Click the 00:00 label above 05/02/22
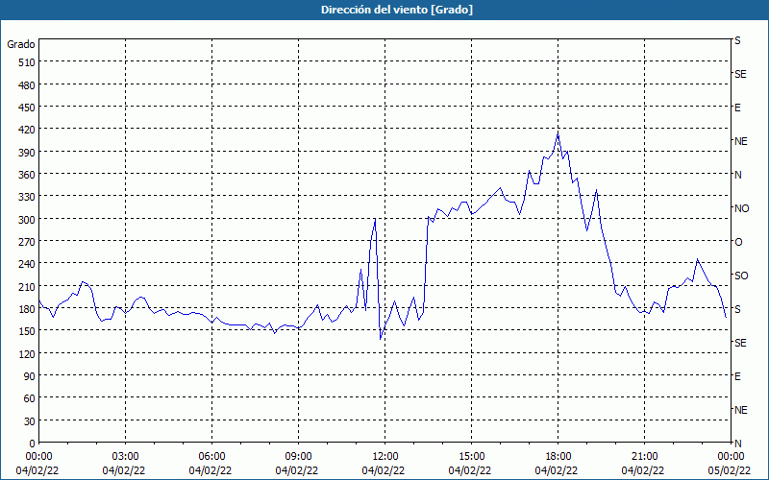This screenshot has height=480, width=769. coord(732,457)
